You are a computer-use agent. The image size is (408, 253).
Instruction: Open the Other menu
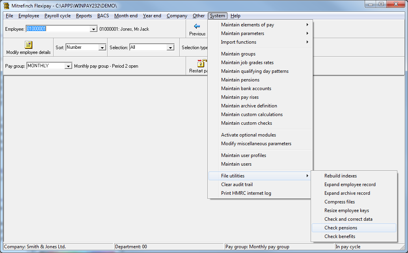[x=199, y=16]
